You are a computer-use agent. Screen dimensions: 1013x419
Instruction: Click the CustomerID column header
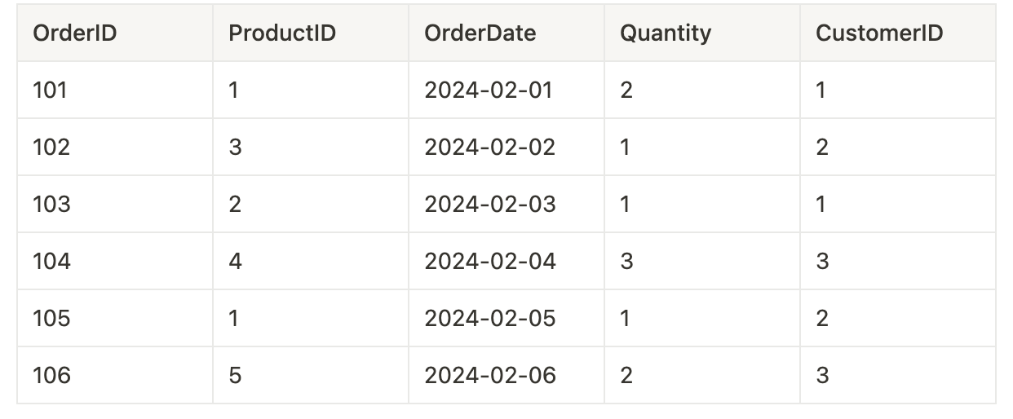(x=898, y=33)
